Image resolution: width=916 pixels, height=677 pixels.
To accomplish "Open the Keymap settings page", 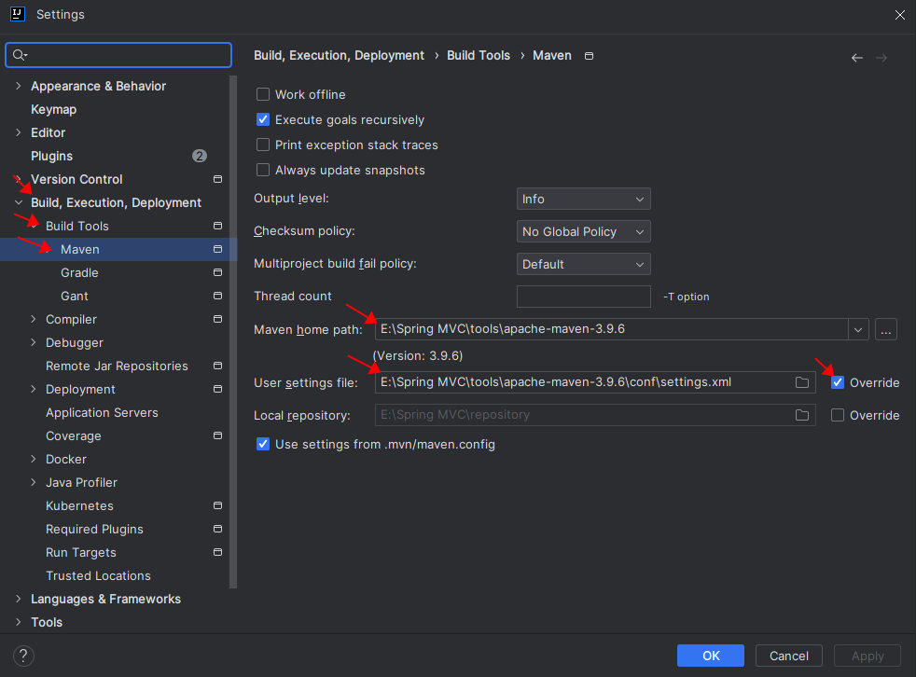I will [x=53, y=109].
